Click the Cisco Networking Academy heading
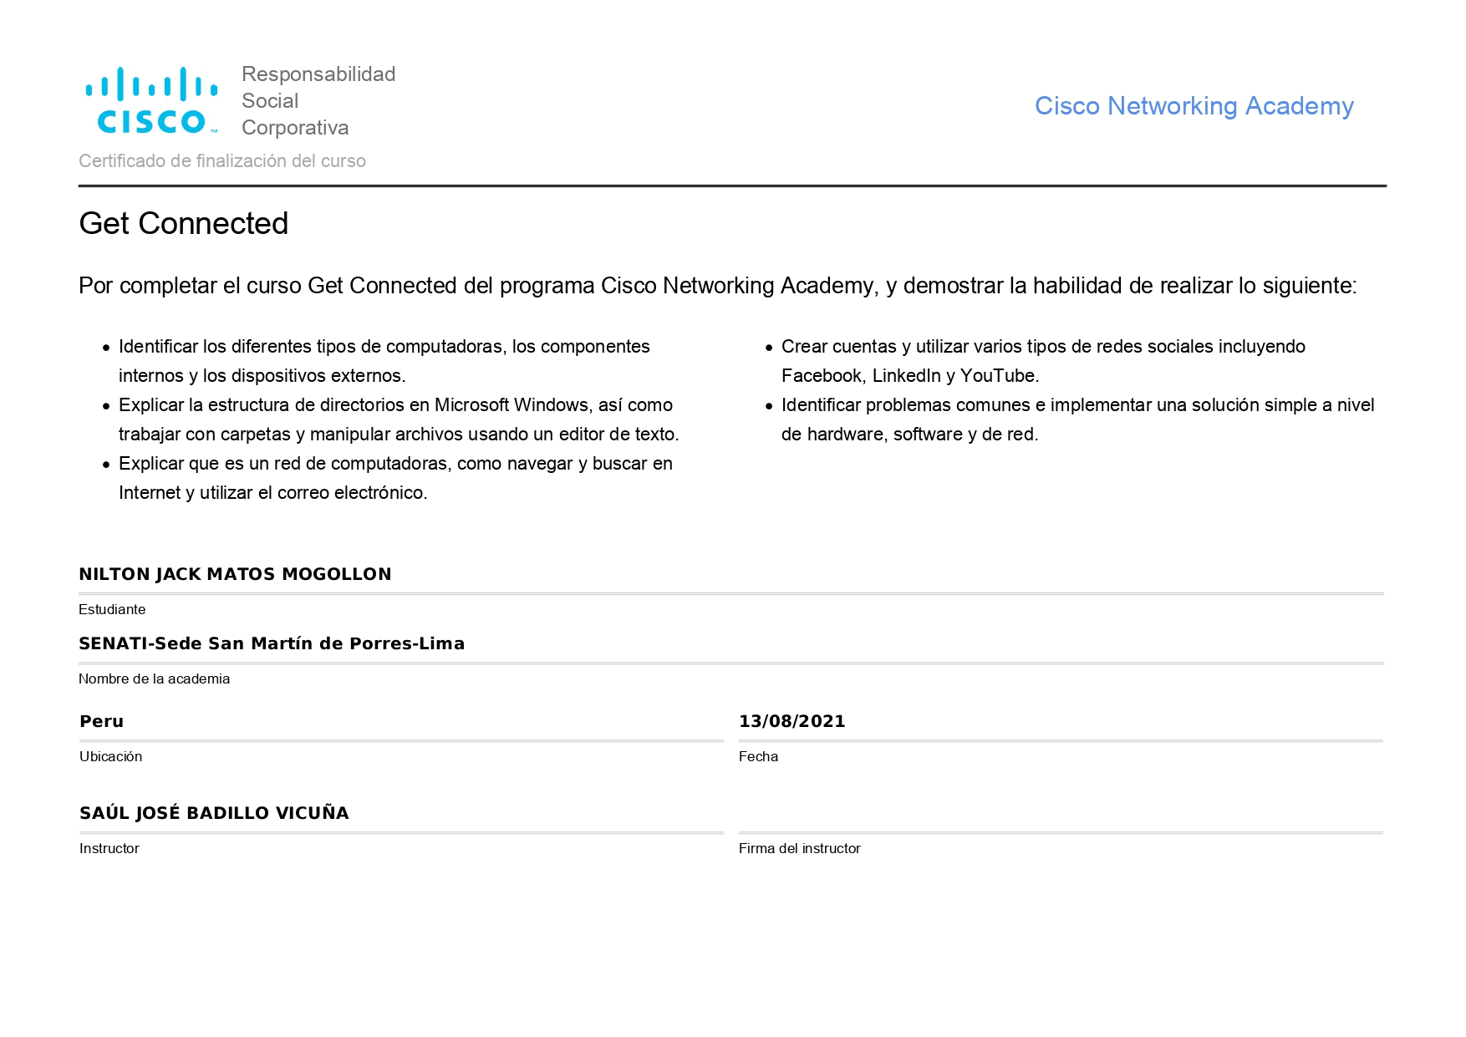 pyautogui.click(x=1193, y=106)
